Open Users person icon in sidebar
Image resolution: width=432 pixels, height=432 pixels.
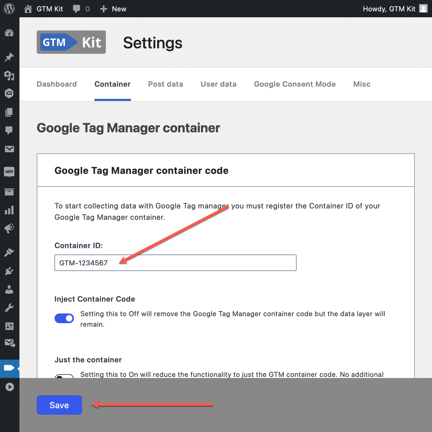tap(9, 289)
